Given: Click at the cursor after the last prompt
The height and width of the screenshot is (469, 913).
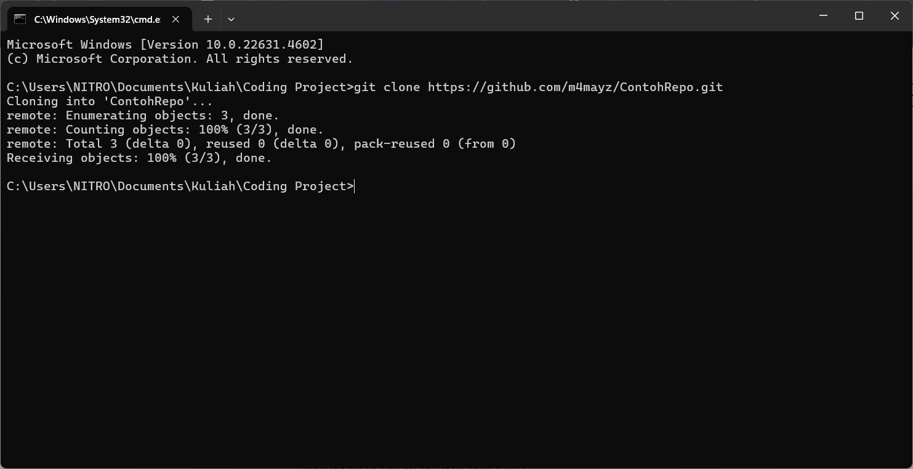Looking at the screenshot, I should tap(355, 186).
